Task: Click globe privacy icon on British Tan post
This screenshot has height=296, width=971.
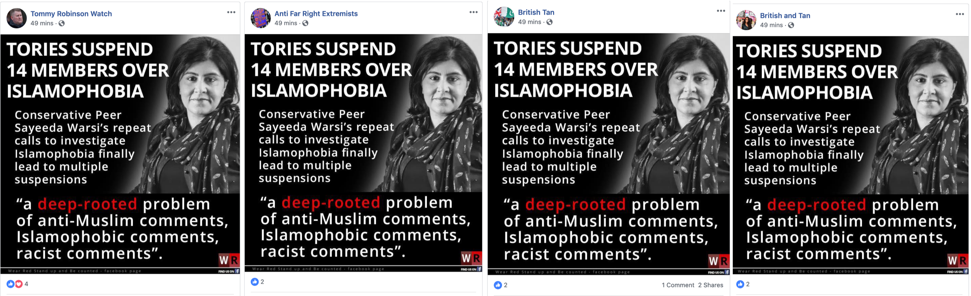Action: [549, 22]
